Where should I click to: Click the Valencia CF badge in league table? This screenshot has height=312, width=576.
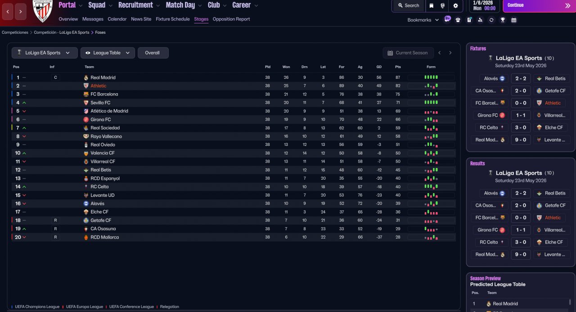tap(86, 153)
